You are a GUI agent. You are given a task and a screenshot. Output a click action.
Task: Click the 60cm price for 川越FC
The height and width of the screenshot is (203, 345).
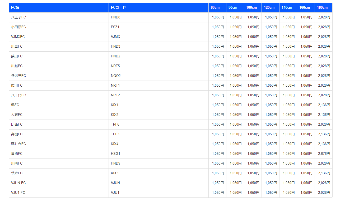pyautogui.click(x=218, y=66)
